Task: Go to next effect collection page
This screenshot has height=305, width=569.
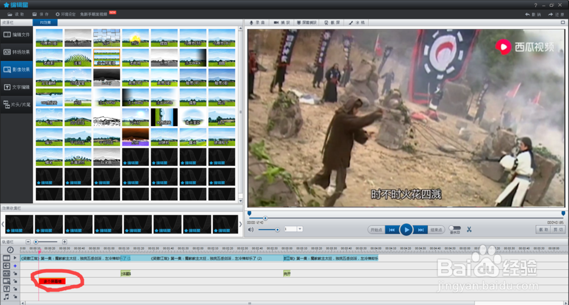Action: click(240, 224)
